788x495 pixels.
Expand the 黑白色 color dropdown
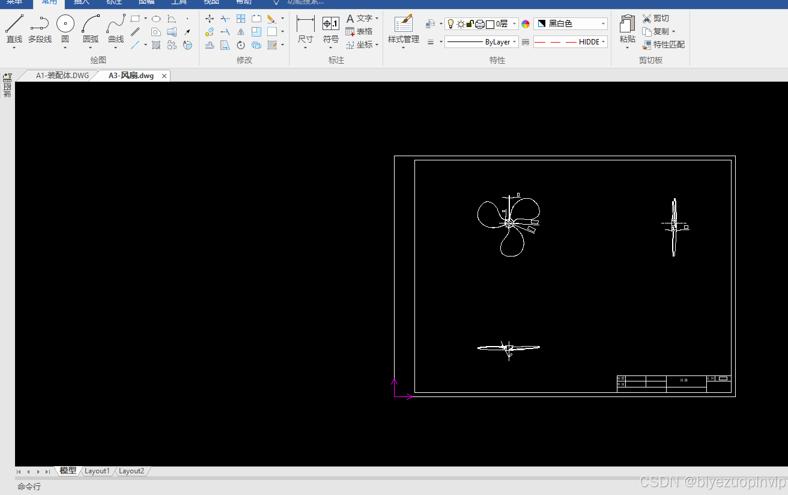571,24
